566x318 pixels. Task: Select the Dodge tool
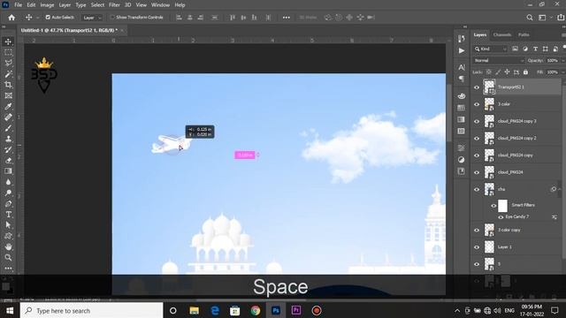click(8, 193)
